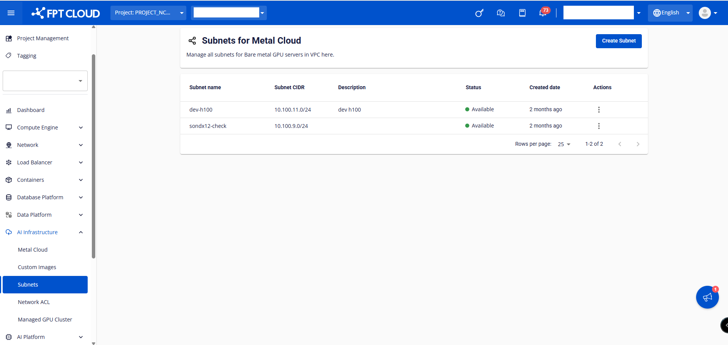
Task: Change language from the English dropdown
Action: (670, 13)
